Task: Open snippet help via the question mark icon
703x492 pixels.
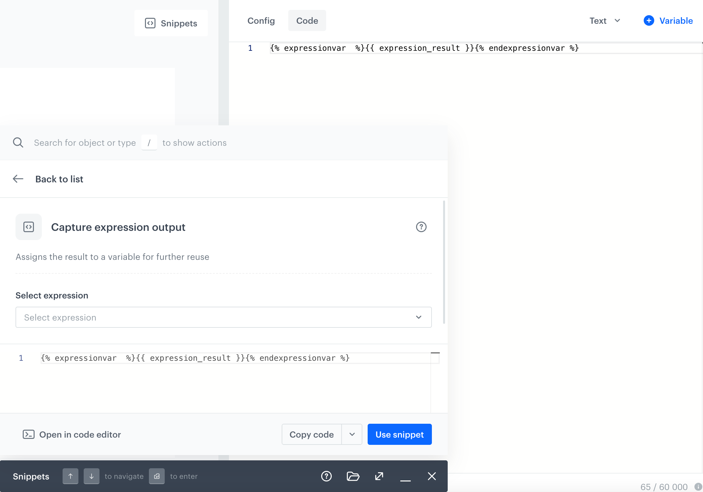Action: (421, 227)
